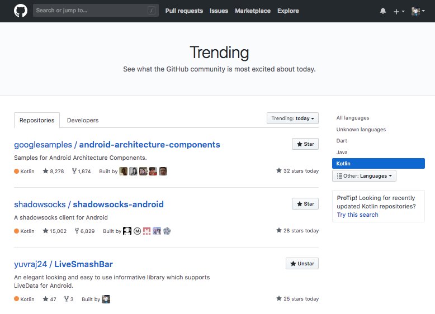Viewport: 435px width, 314px height.
Task: Go to Pull requests
Action: [184, 11]
